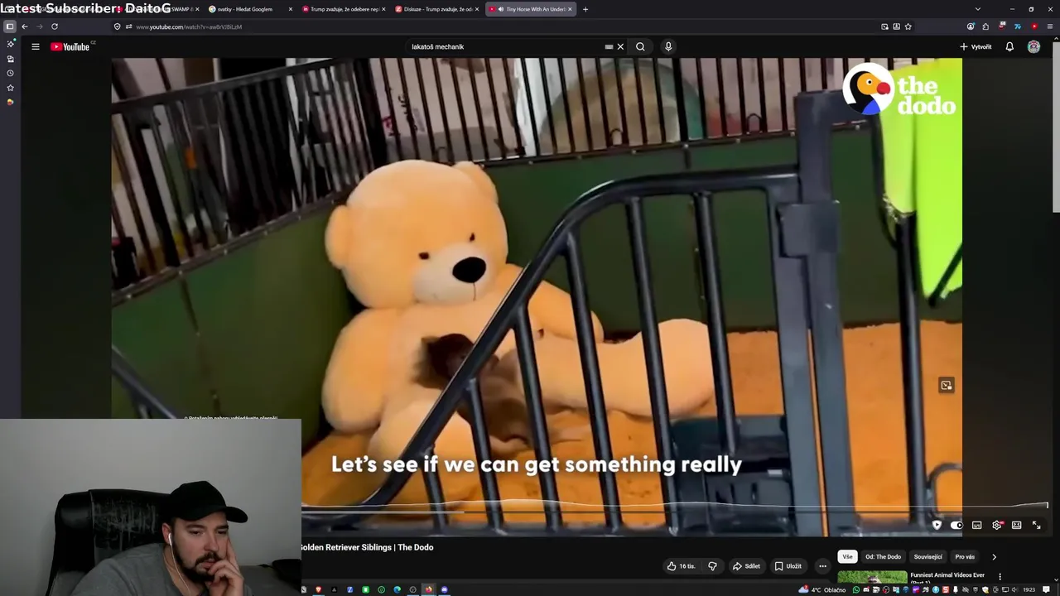Click the Dodo channel watermark logo

(x=899, y=89)
